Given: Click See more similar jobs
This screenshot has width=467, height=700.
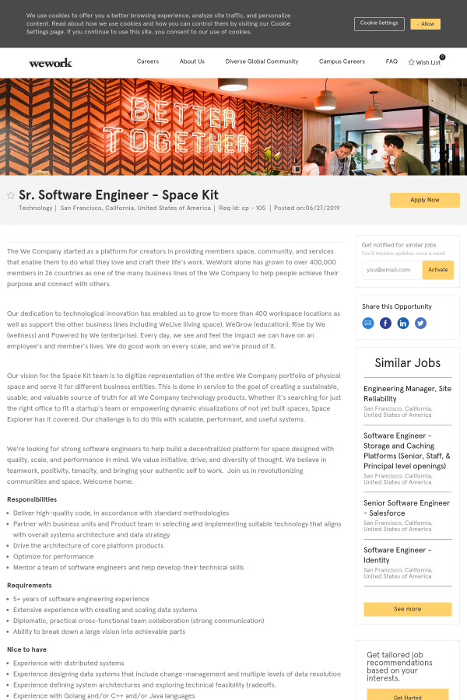Looking at the screenshot, I should pos(408,609).
